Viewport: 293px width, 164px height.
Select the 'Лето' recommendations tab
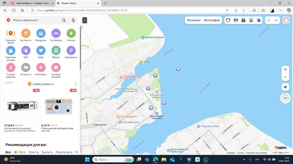click(20, 152)
